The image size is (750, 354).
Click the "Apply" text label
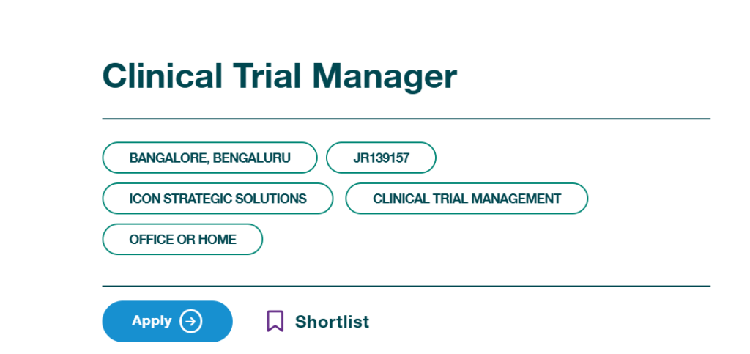click(x=152, y=321)
